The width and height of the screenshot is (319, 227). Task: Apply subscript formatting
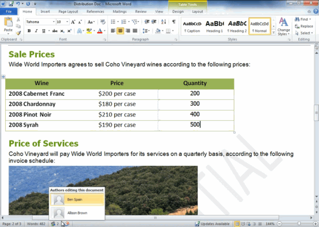point(62,31)
